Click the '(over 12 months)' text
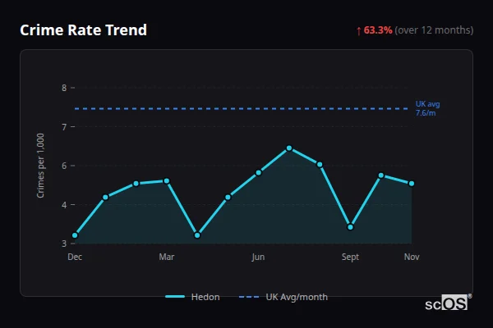Viewport: 493px width, 328px height. pyautogui.click(x=434, y=30)
